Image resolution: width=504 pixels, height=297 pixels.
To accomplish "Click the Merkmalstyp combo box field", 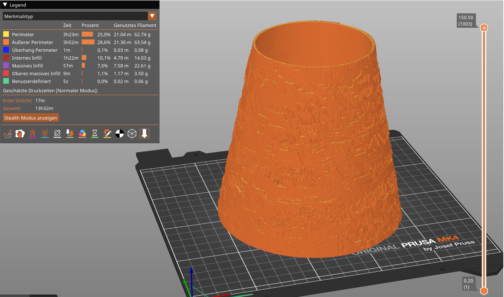I will (75, 16).
